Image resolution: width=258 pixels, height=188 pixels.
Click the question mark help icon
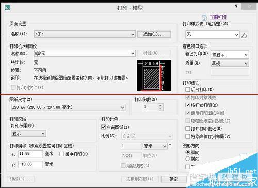[236, 7]
